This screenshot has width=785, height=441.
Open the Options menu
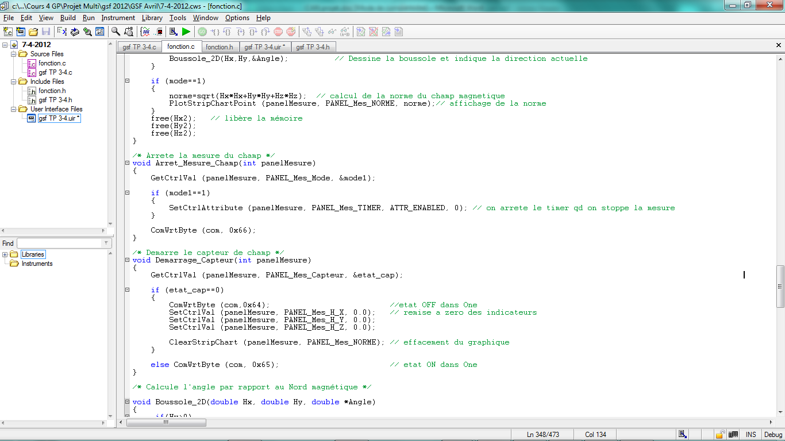point(237,18)
